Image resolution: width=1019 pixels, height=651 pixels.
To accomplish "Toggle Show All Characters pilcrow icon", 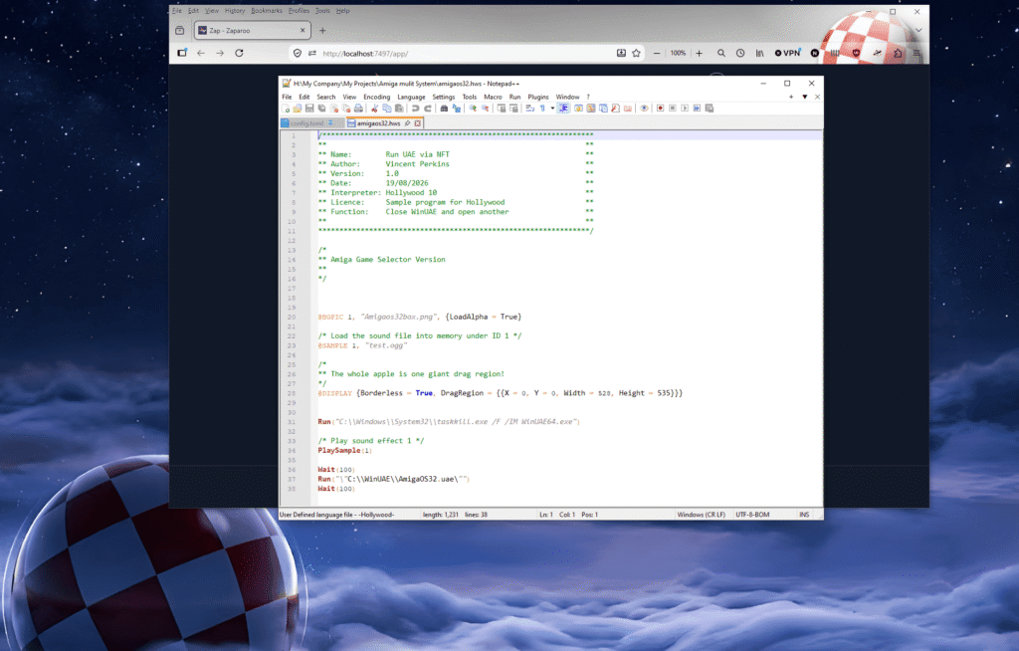I will point(542,108).
